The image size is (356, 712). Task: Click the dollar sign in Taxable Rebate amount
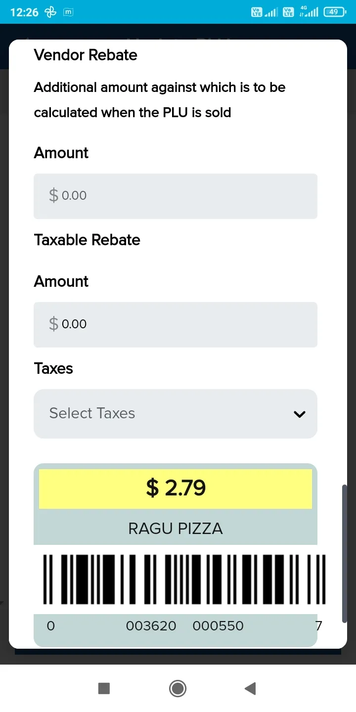[x=53, y=324]
